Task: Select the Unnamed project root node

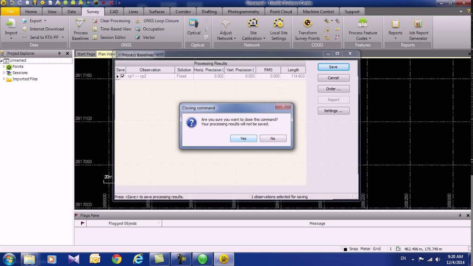Action: pos(18,60)
